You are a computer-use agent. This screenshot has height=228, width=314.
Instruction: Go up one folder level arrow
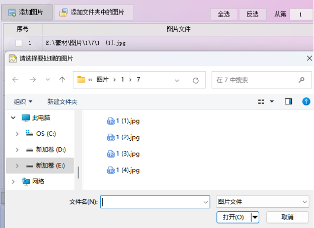point(62,80)
